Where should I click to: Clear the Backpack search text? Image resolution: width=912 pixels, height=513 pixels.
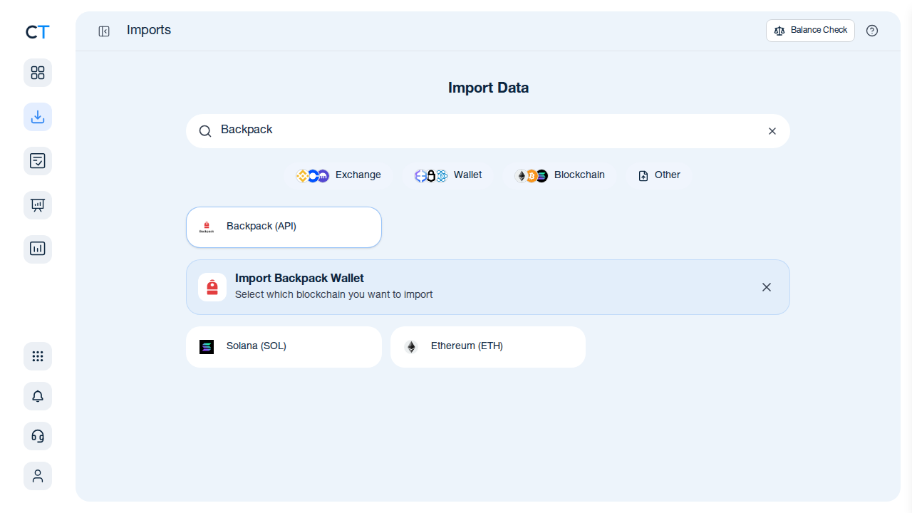pyautogui.click(x=772, y=131)
